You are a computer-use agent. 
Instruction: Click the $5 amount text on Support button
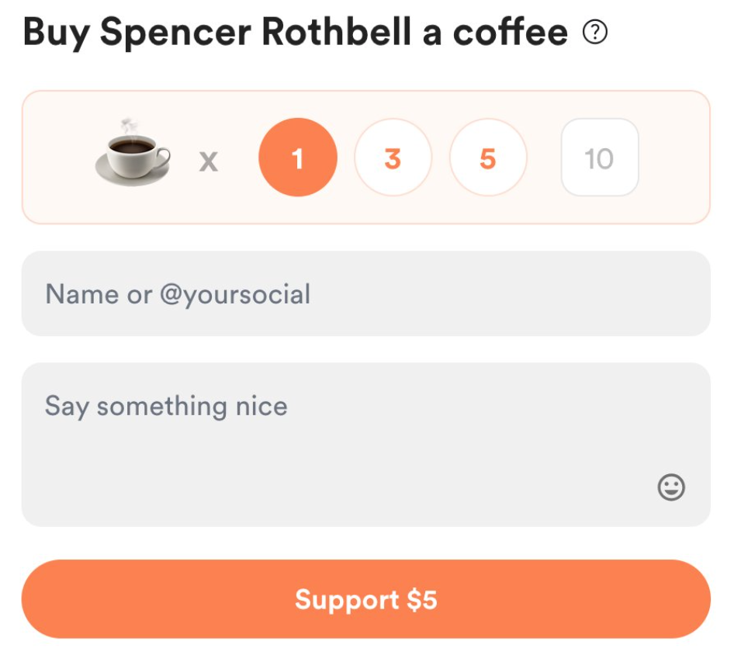[422, 600]
